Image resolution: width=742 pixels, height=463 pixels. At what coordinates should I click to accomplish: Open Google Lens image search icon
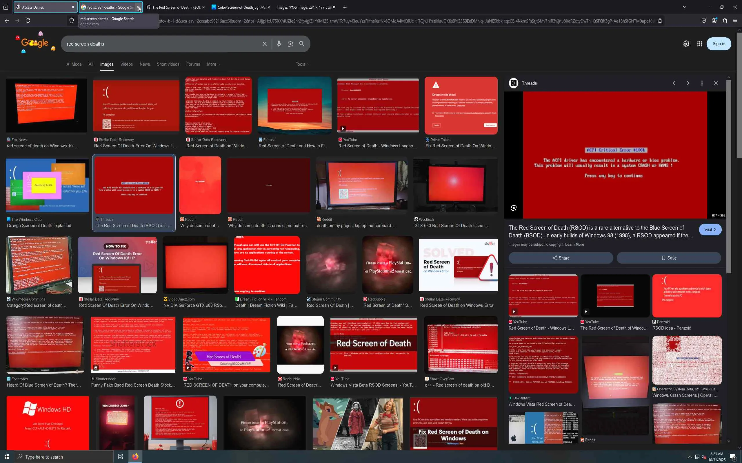[290, 44]
